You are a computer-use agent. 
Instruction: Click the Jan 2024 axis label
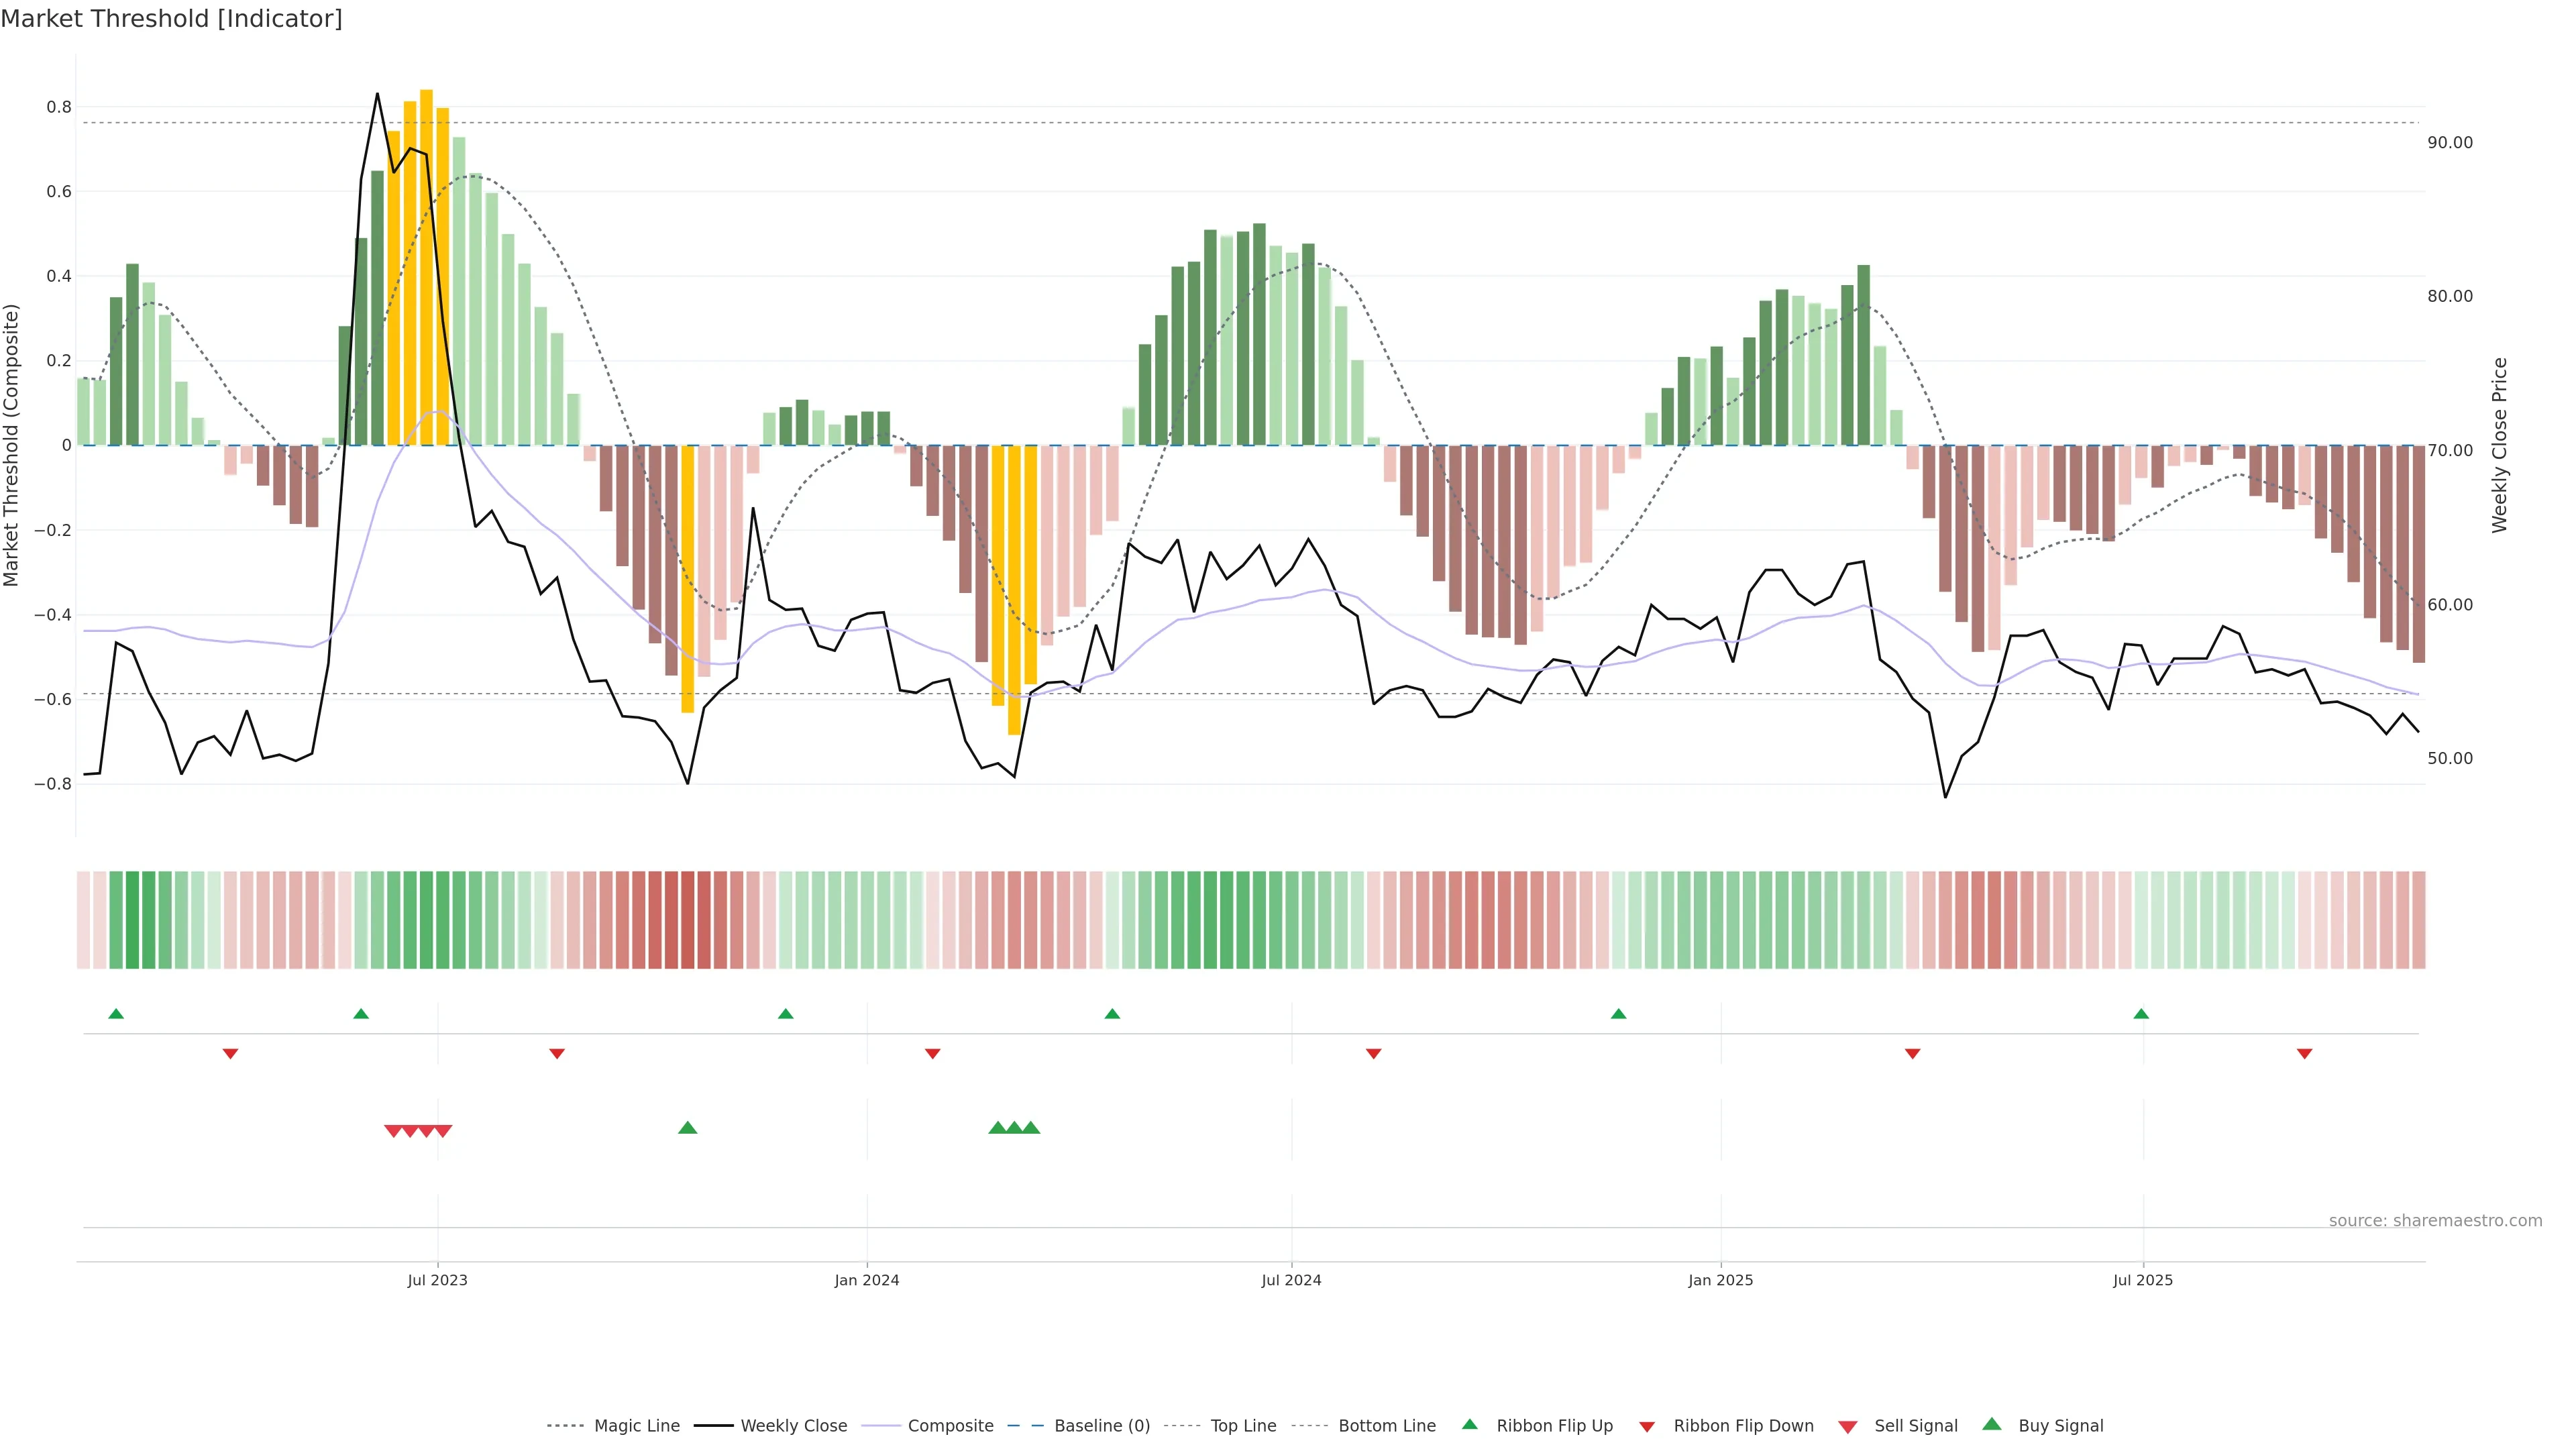[867, 1280]
